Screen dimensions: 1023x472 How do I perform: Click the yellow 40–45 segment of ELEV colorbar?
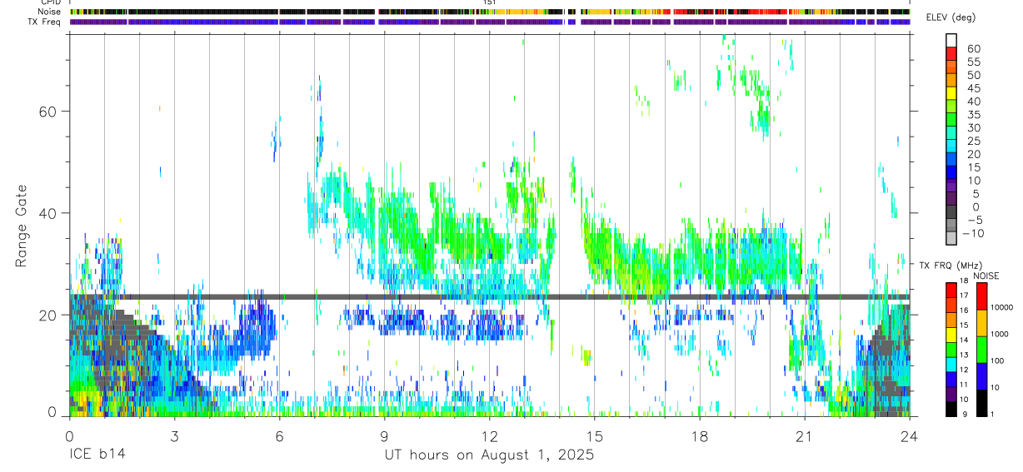coord(952,94)
